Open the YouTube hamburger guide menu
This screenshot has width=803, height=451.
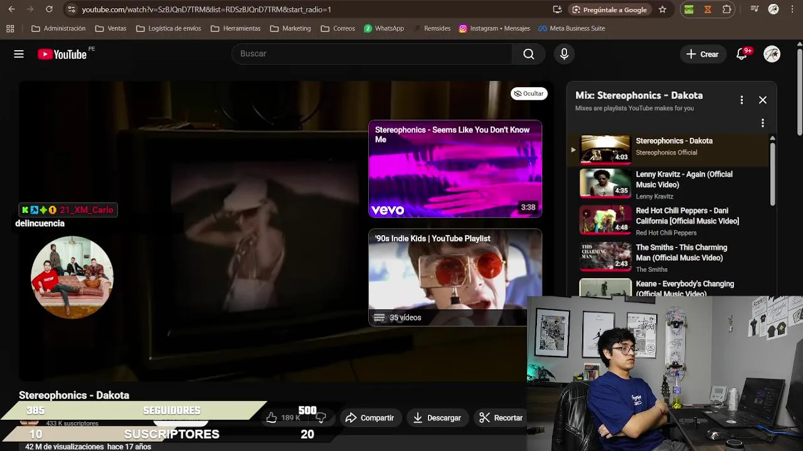19,54
